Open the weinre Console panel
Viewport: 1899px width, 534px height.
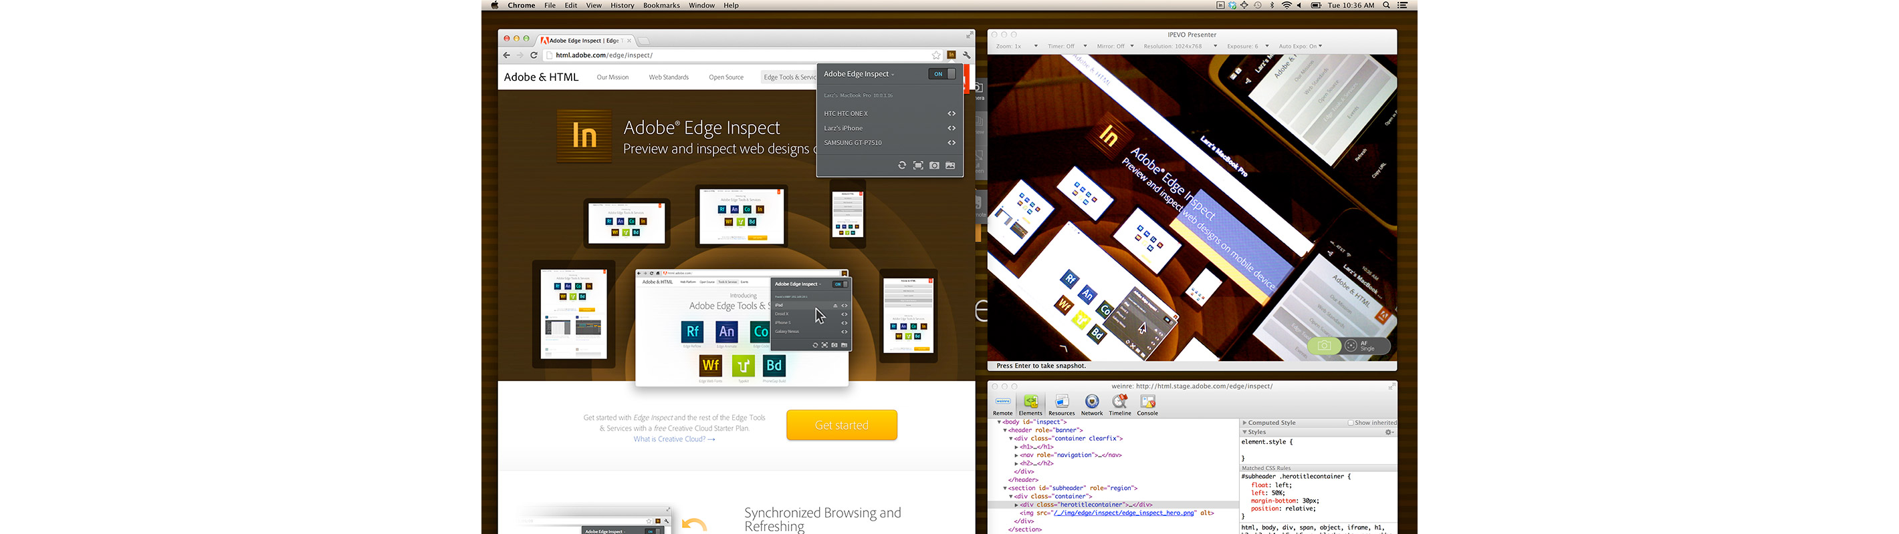(1147, 405)
